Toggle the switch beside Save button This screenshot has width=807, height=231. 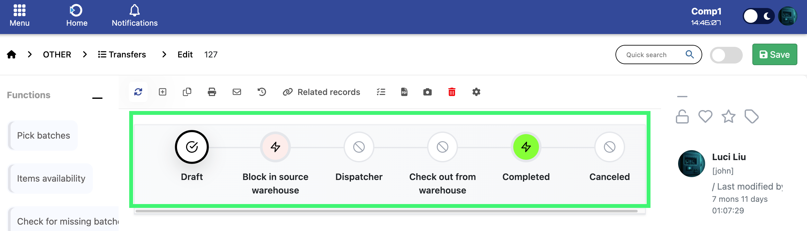pyautogui.click(x=726, y=55)
